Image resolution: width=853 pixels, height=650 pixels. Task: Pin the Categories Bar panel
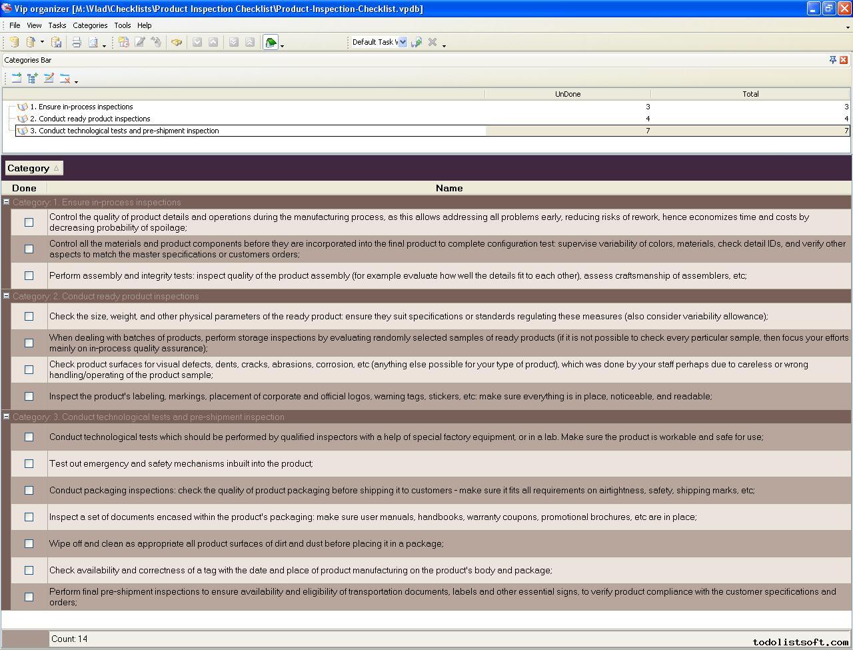tap(832, 60)
